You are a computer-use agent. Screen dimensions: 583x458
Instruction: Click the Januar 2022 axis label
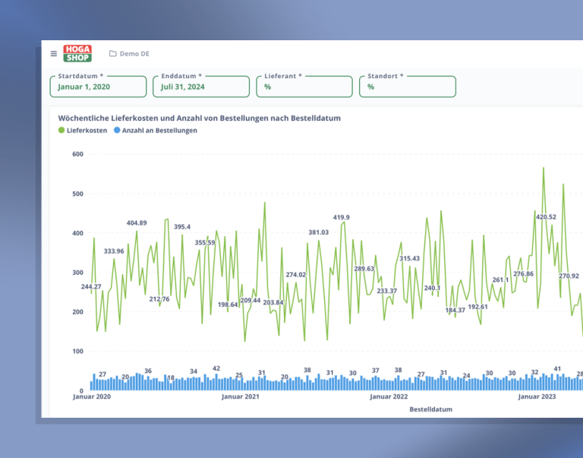pos(389,396)
